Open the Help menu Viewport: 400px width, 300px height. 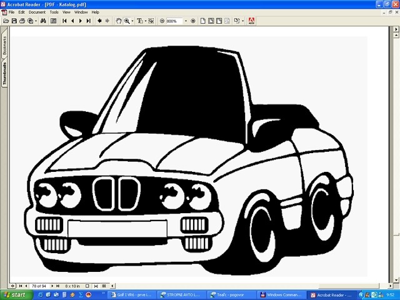point(96,12)
